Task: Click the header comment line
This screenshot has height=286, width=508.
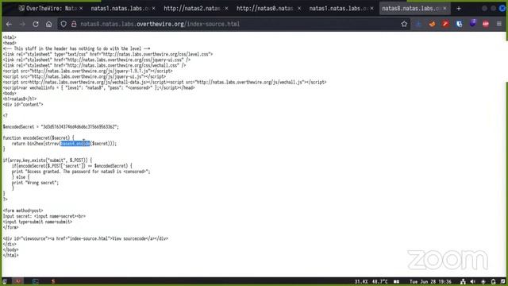Action: pos(76,48)
